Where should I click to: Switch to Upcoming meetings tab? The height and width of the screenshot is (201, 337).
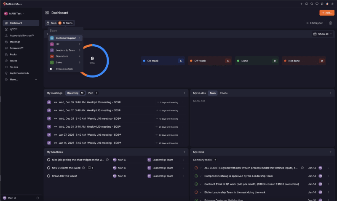[x=75, y=93]
